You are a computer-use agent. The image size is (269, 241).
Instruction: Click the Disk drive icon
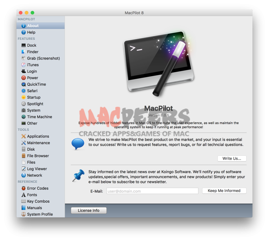pos(23,149)
